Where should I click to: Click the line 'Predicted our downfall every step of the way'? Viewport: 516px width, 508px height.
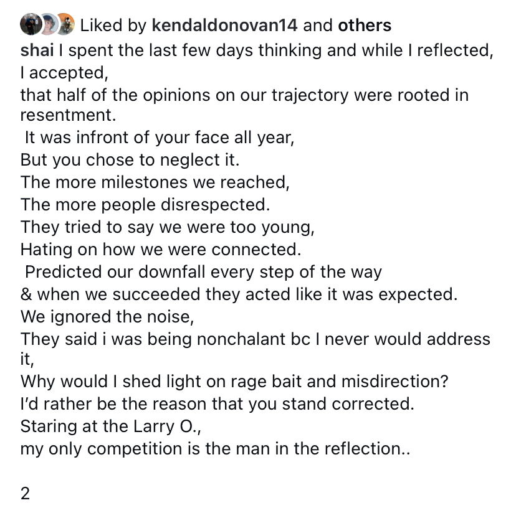203,272
